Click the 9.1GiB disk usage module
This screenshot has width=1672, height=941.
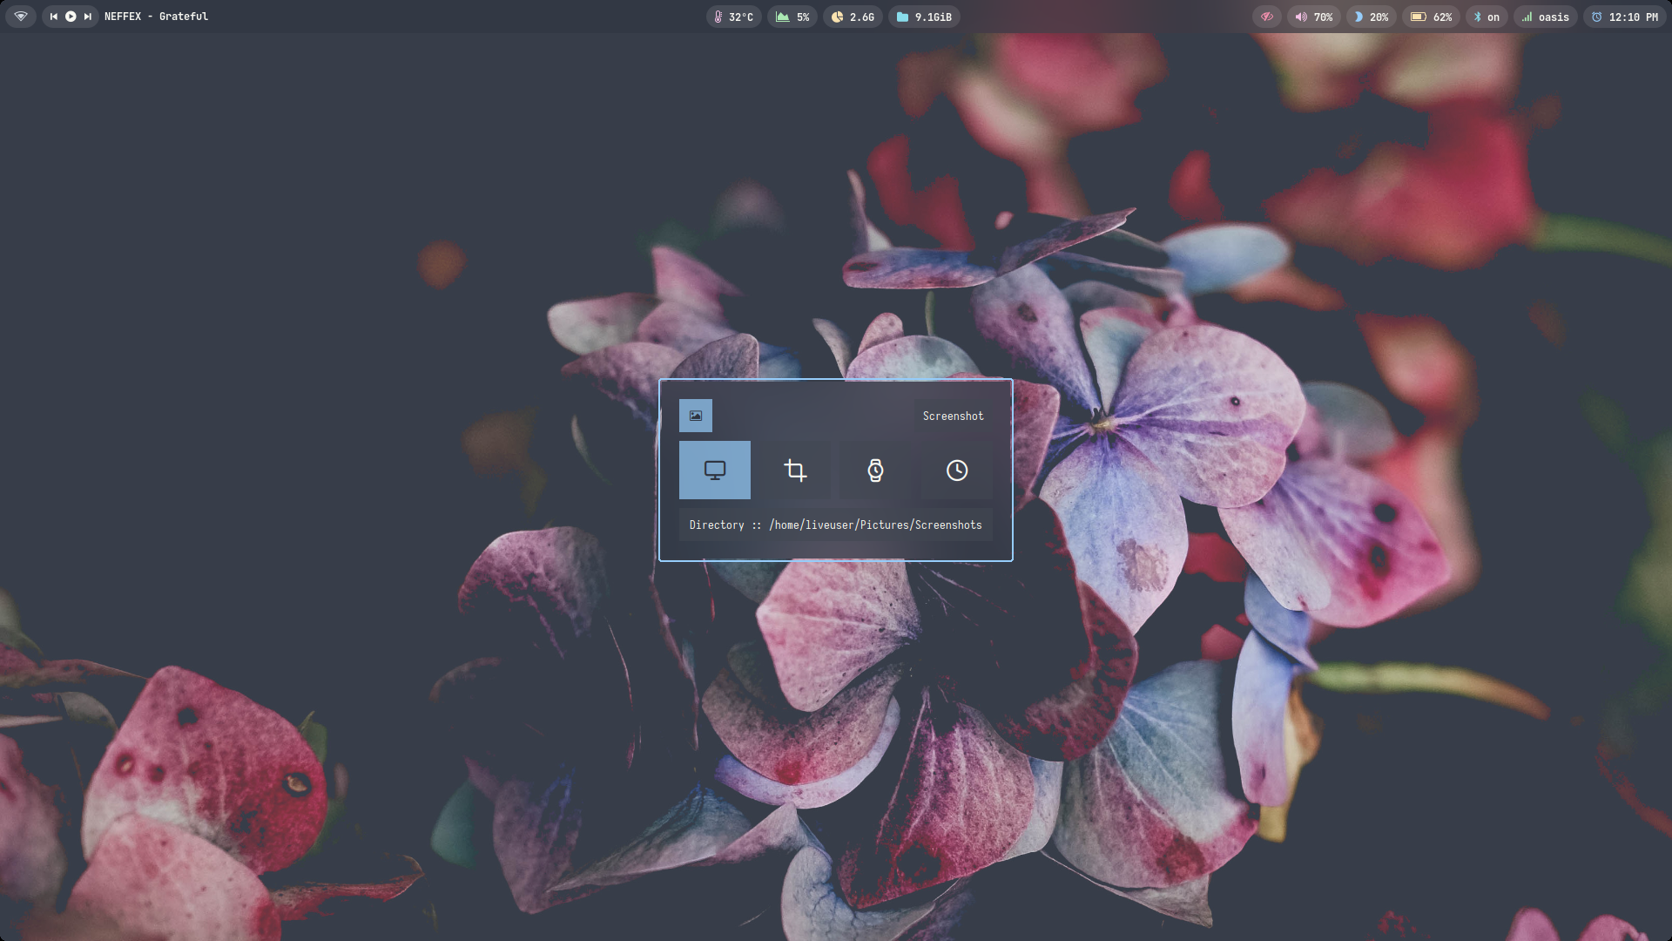[x=924, y=17]
